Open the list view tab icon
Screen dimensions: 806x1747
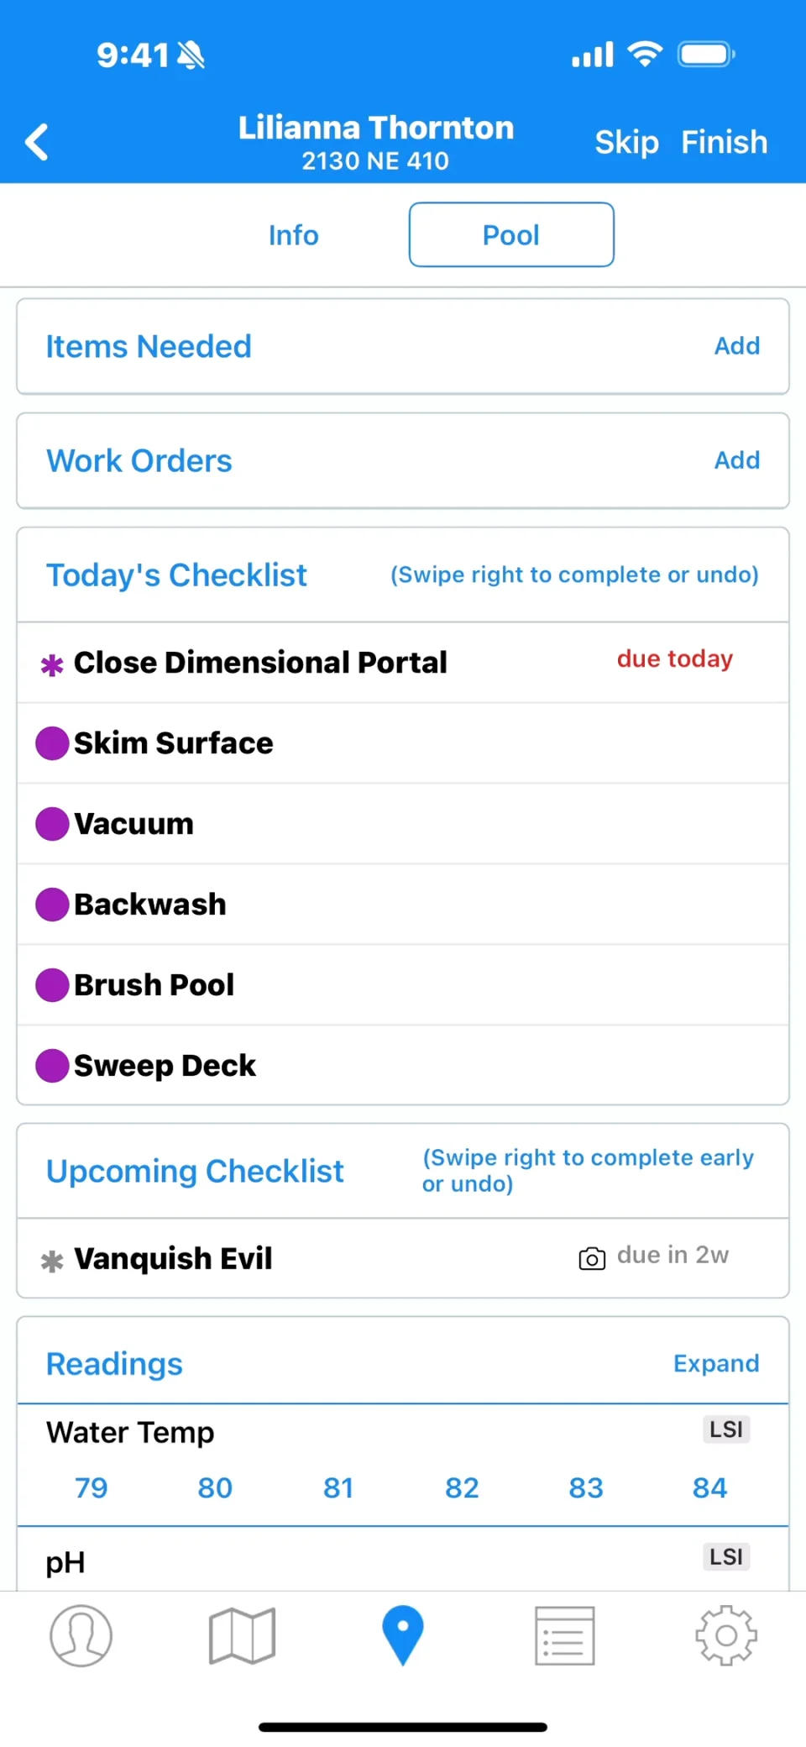pyautogui.click(x=564, y=1635)
